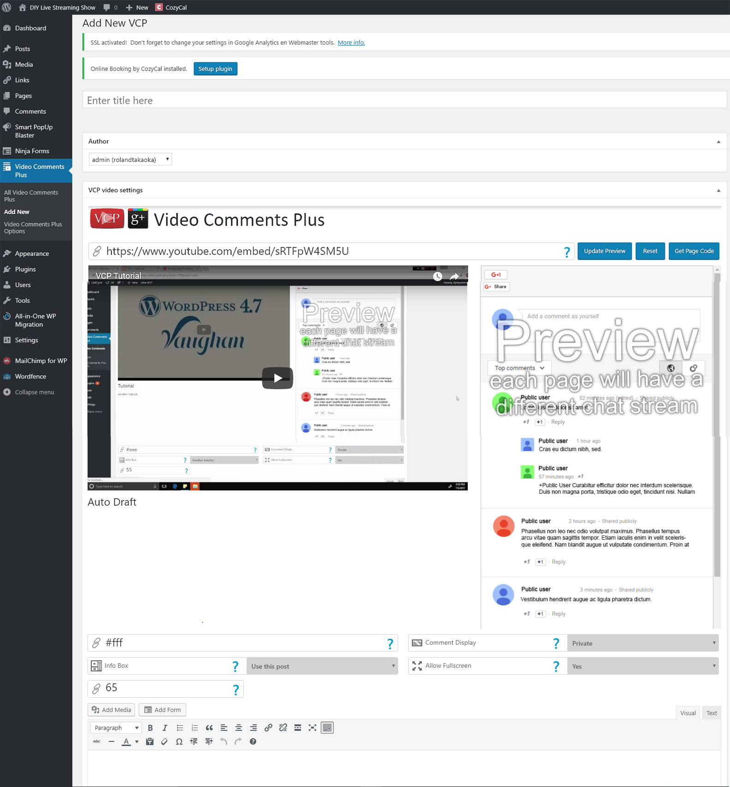This screenshot has height=787, width=730.
Task: Open Info Box 'Use this post' dropdown
Action: coord(322,666)
